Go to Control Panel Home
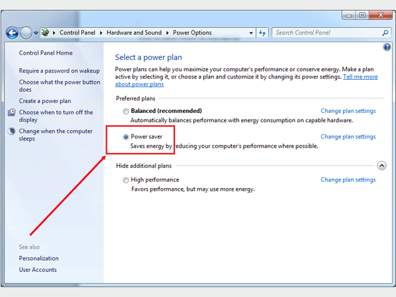 pyautogui.click(x=46, y=53)
